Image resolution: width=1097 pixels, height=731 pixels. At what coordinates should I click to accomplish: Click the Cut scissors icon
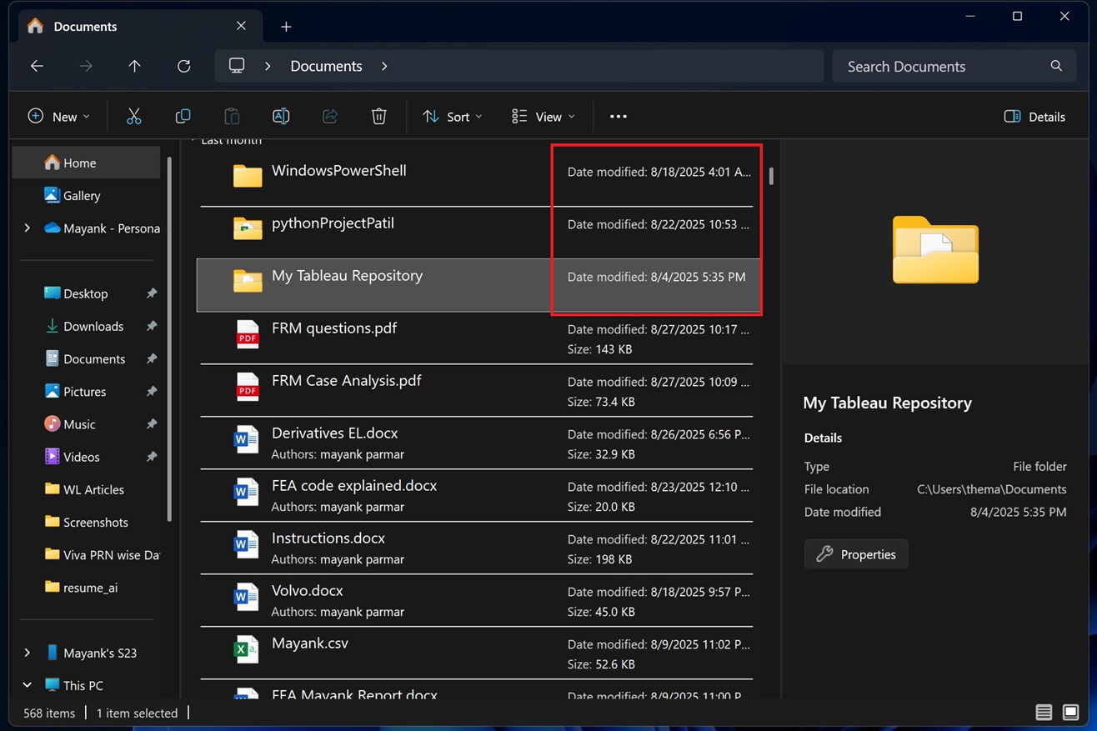pos(133,117)
